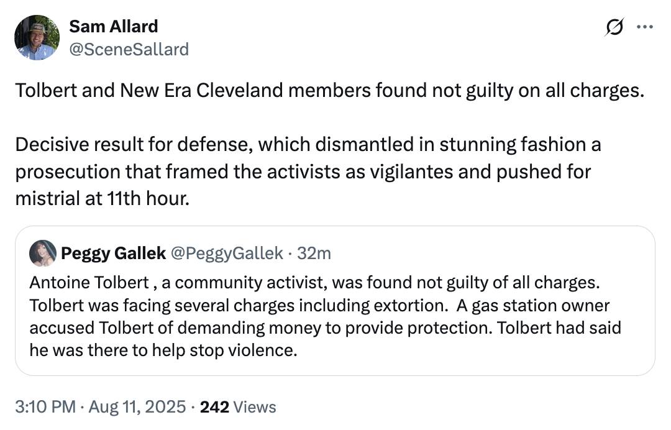
Task: Open the Grok explain-post icon
Action: pyautogui.click(x=614, y=27)
